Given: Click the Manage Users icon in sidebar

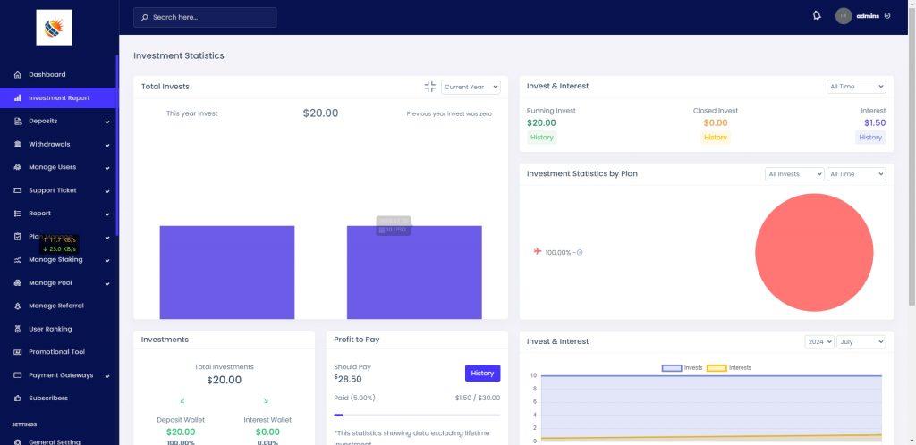Looking at the screenshot, I should click(x=18, y=167).
